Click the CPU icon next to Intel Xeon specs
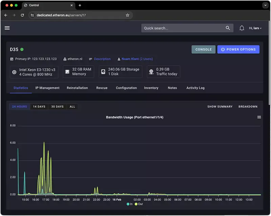The width and height of the screenshot is (271, 216). pos(14,72)
